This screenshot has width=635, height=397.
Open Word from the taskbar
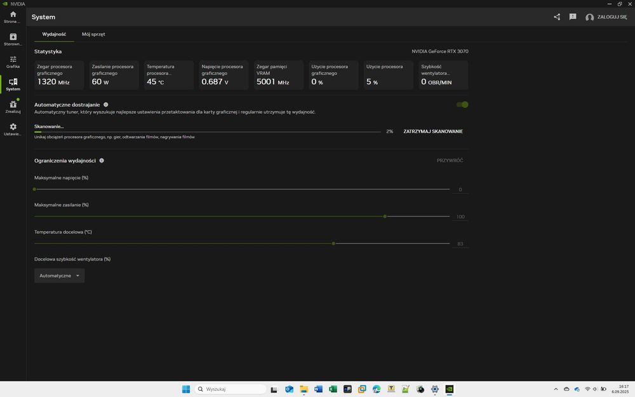coord(318,389)
